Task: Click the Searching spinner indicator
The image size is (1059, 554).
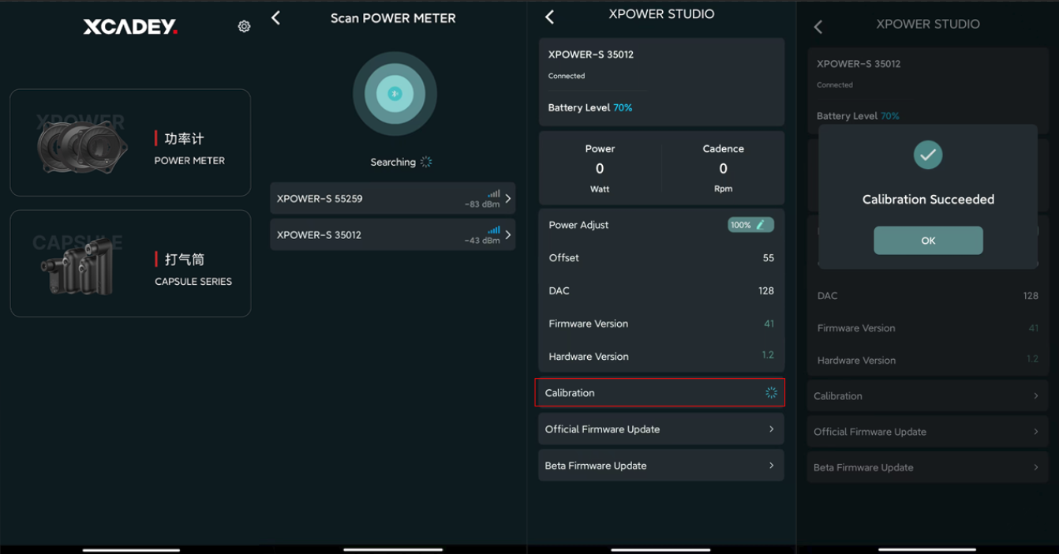Action: [426, 162]
